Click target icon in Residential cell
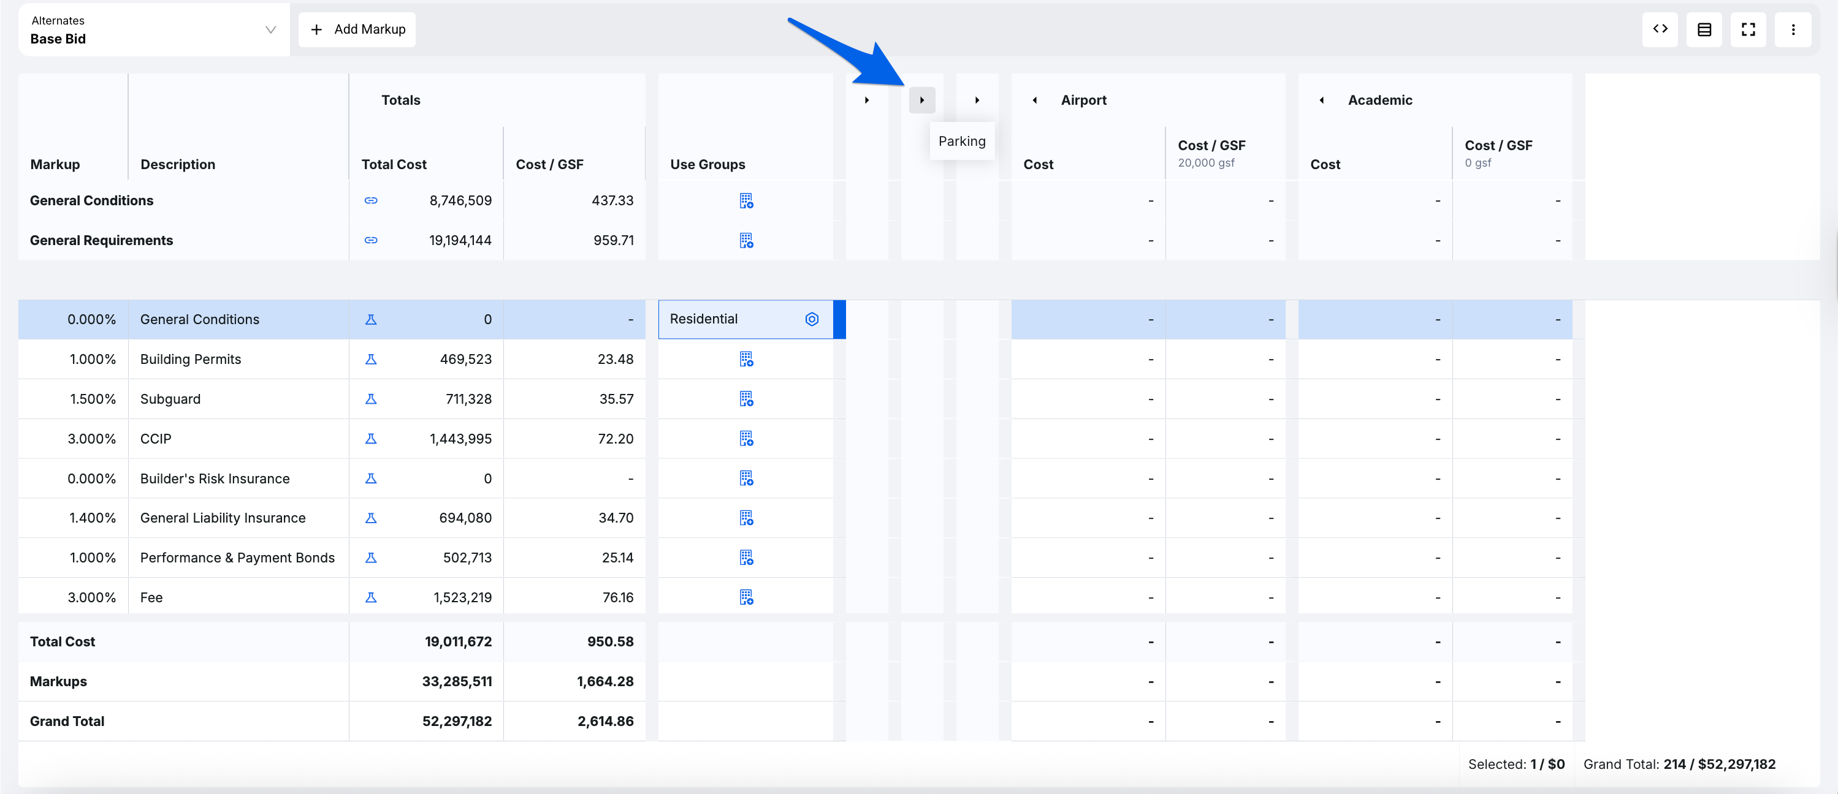 click(x=811, y=319)
